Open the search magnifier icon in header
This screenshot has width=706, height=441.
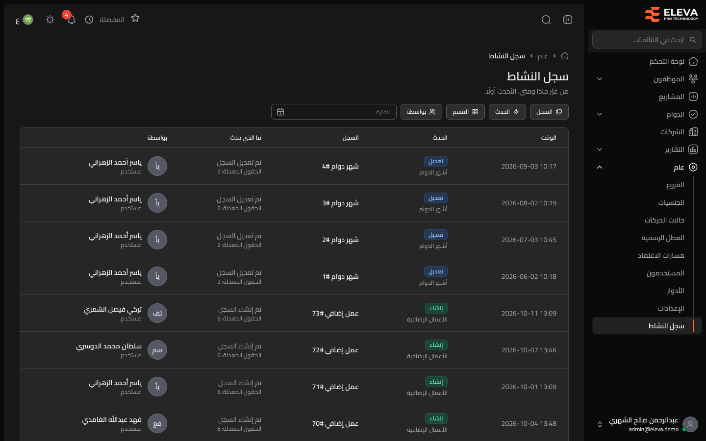[546, 20]
